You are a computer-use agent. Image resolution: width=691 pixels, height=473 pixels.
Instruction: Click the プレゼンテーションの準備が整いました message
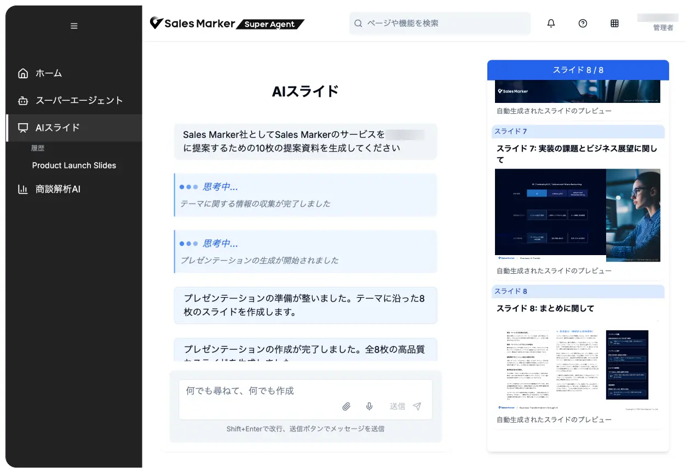point(306,305)
